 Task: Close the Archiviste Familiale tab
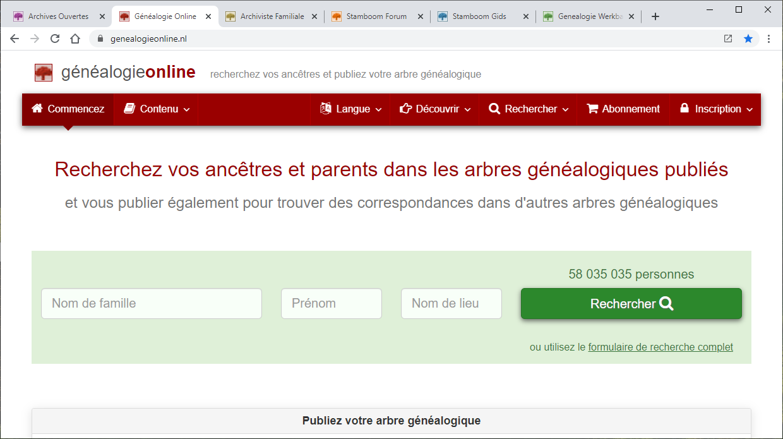[x=314, y=16]
